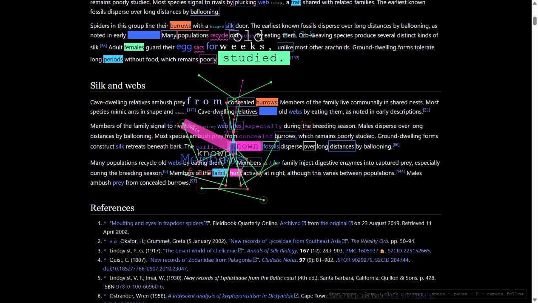538x303 pixels.
Task: Open "A iridescent analysis of kleptoparasitism in Dictynidae"
Action: 231,296
